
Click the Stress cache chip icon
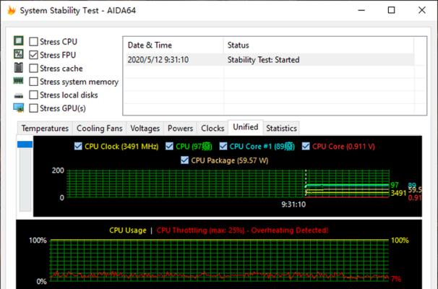click(19, 68)
